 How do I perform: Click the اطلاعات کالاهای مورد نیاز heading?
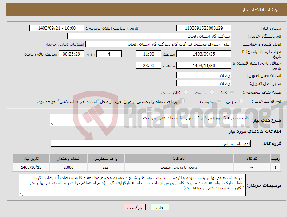[255, 131]
